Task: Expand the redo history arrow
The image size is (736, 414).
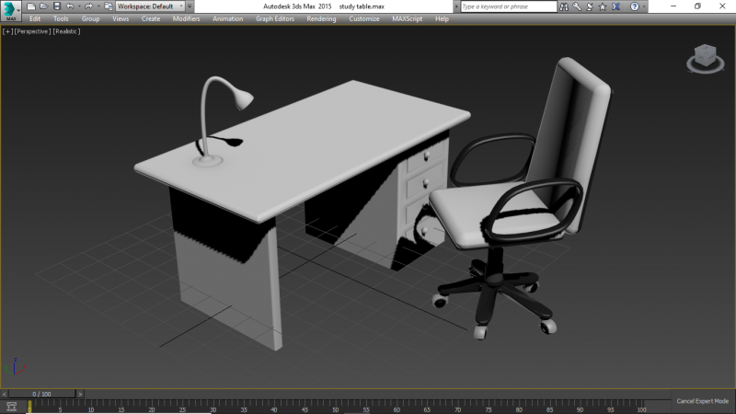Action: [x=98, y=6]
